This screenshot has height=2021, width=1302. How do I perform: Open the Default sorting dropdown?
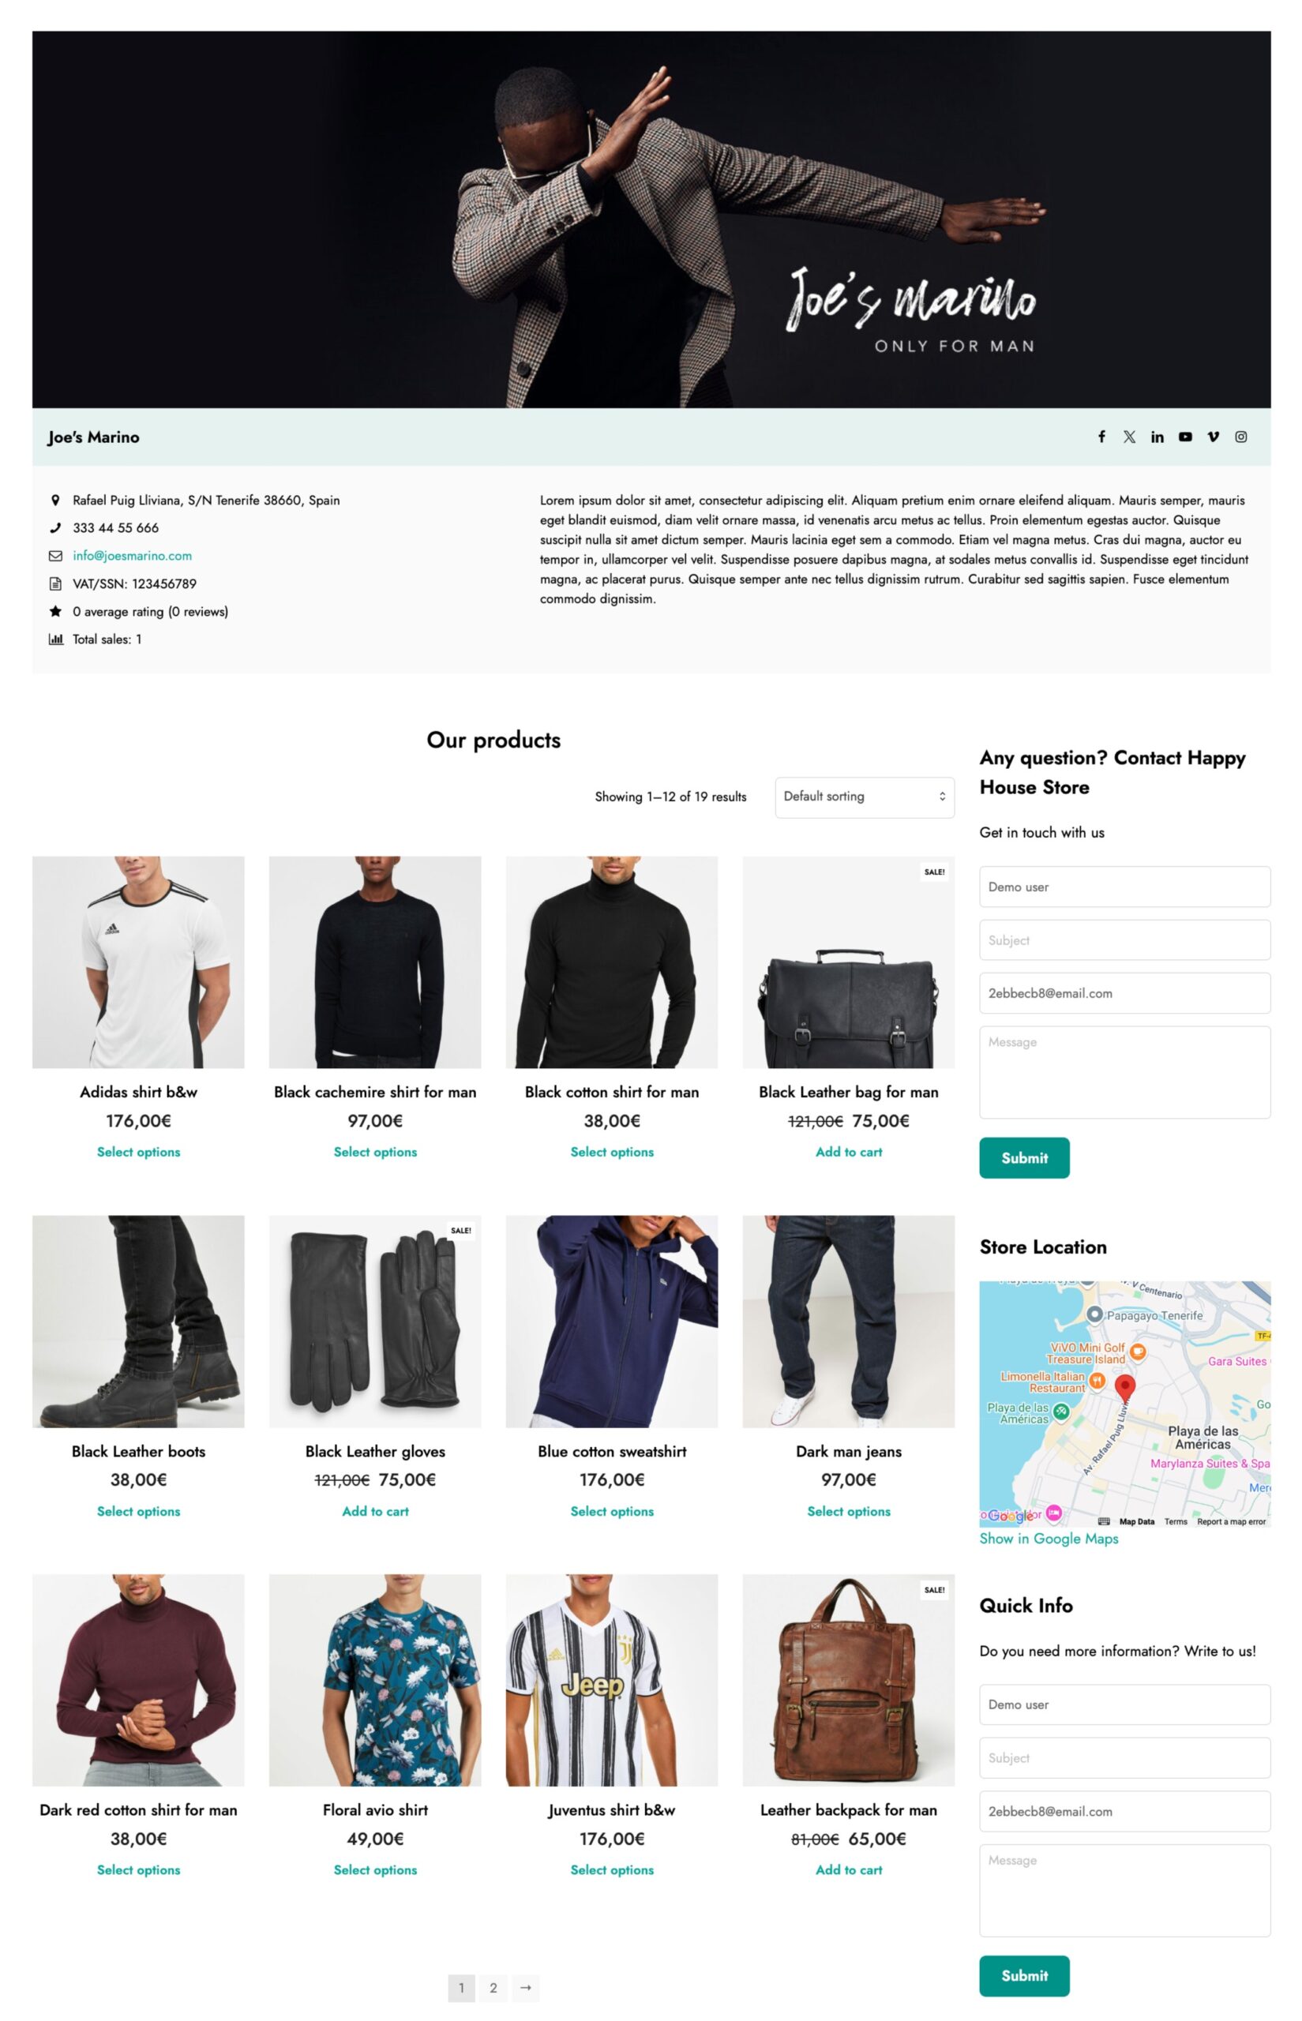(864, 797)
